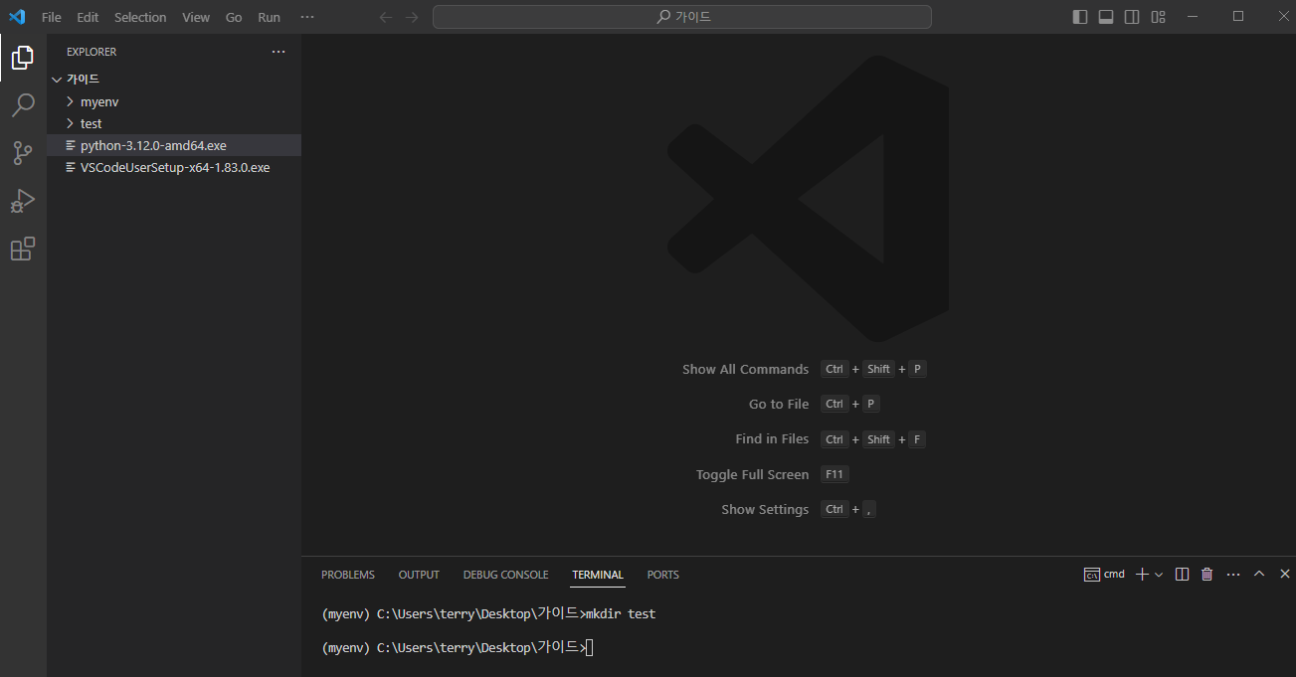The image size is (1296, 677).
Task: Click the Find in Files label
Action: click(772, 438)
